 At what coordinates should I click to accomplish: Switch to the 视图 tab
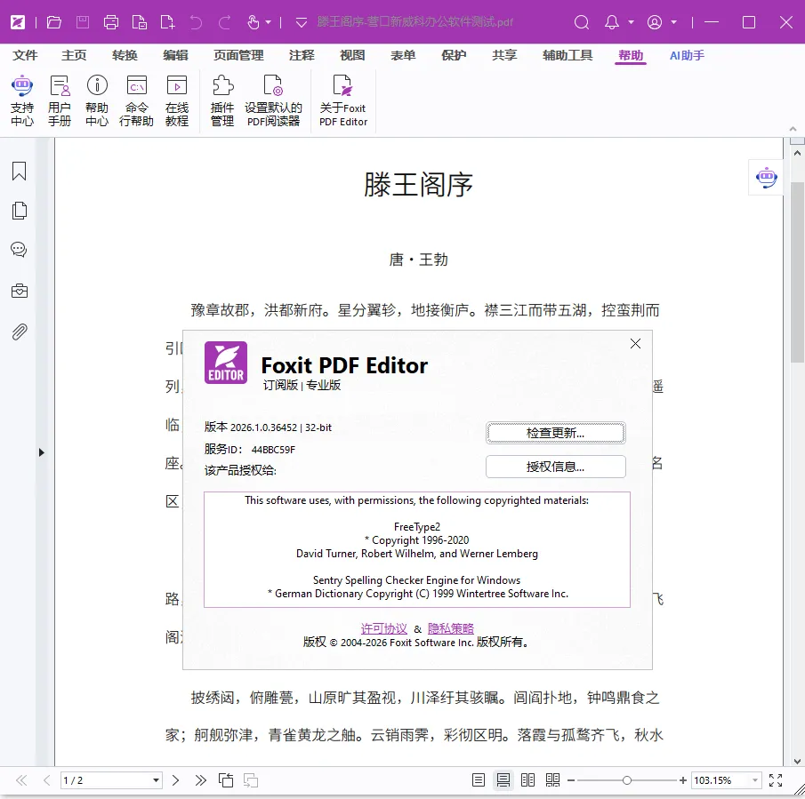tap(353, 55)
